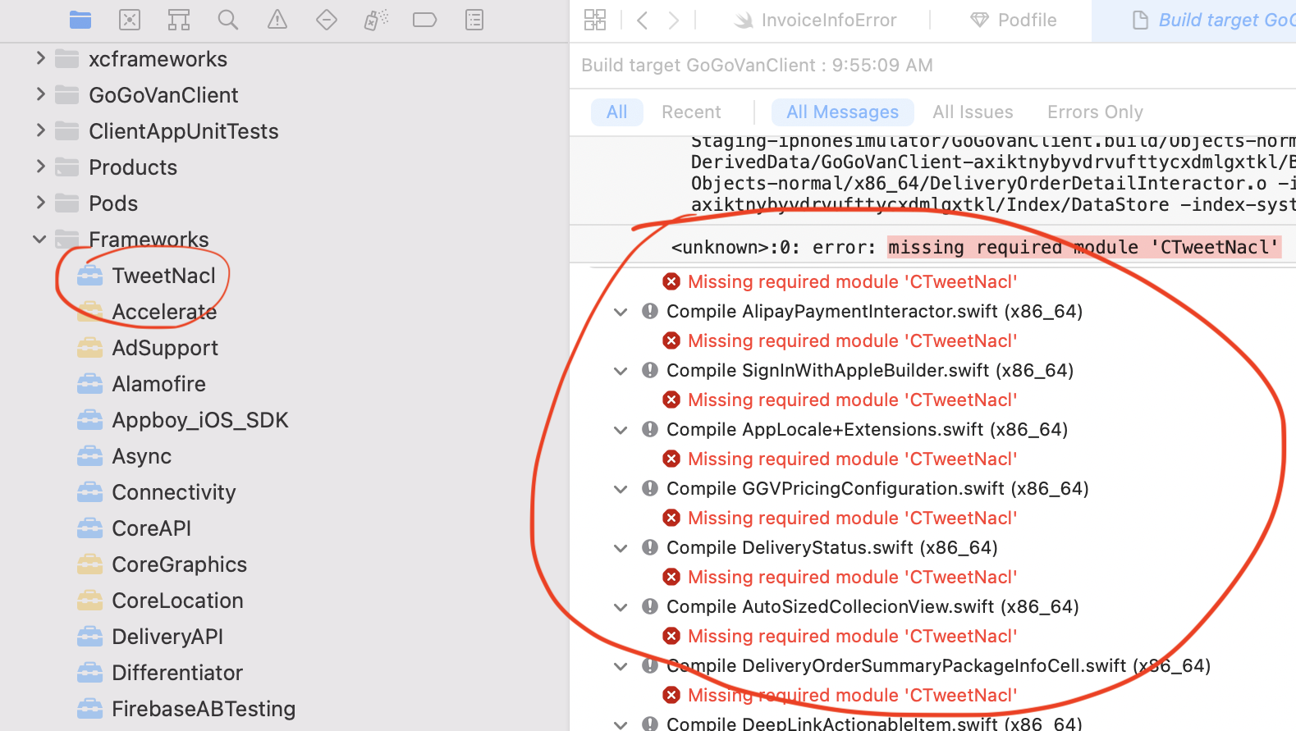Select the Recent filter
This screenshot has width=1296, height=731.
pos(691,112)
